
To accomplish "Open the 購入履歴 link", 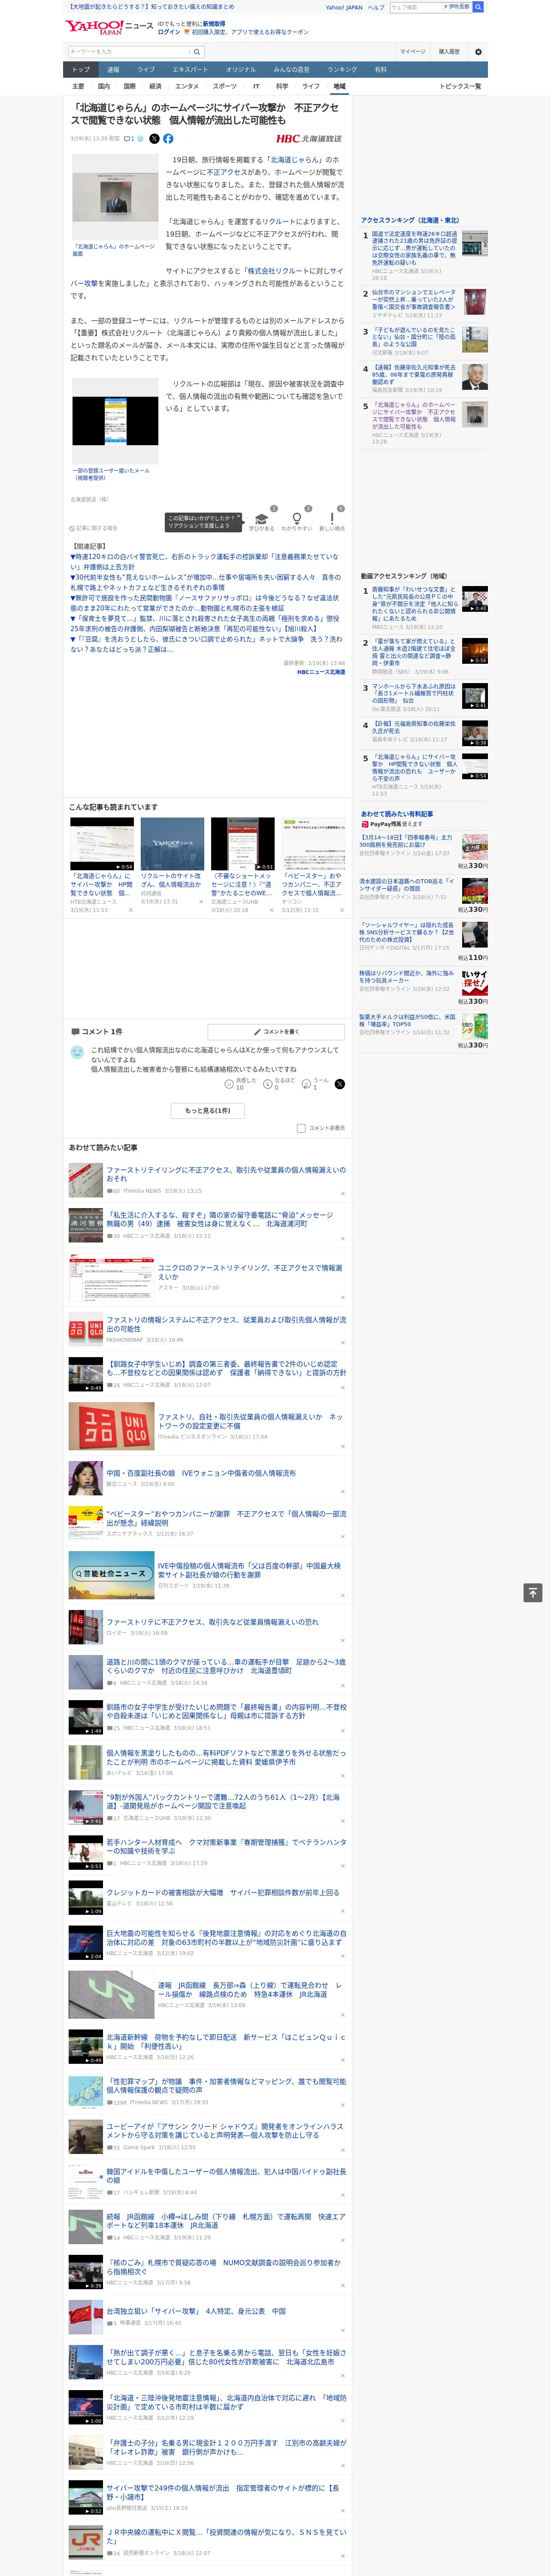I will 449,52.
